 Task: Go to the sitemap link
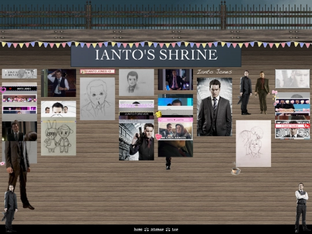(x=157, y=229)
